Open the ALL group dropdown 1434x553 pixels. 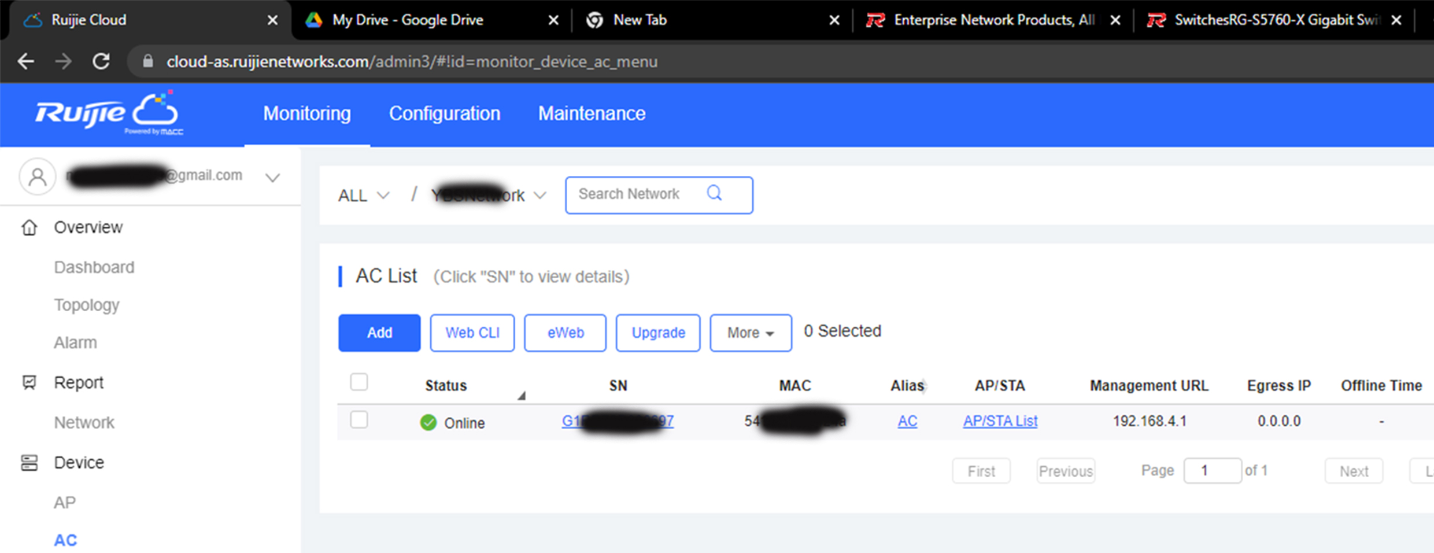pos(364,196)
